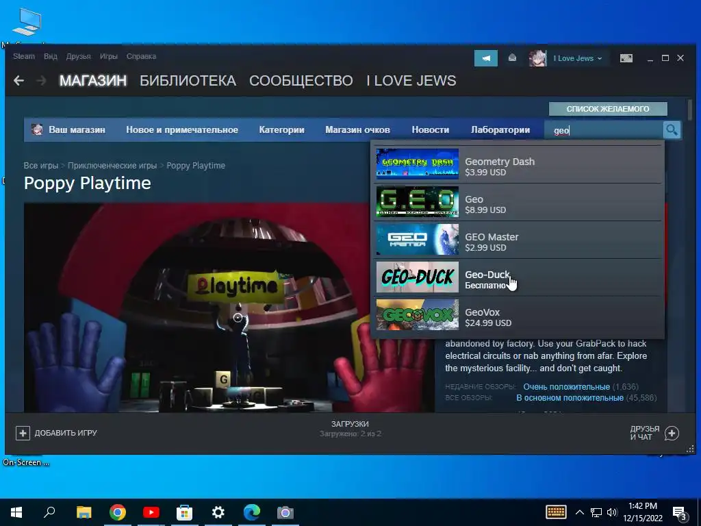Expand the I Love Jews account dropdown
Image resolution: width=701 pixels, height=526 pixels.
[577, 58]
